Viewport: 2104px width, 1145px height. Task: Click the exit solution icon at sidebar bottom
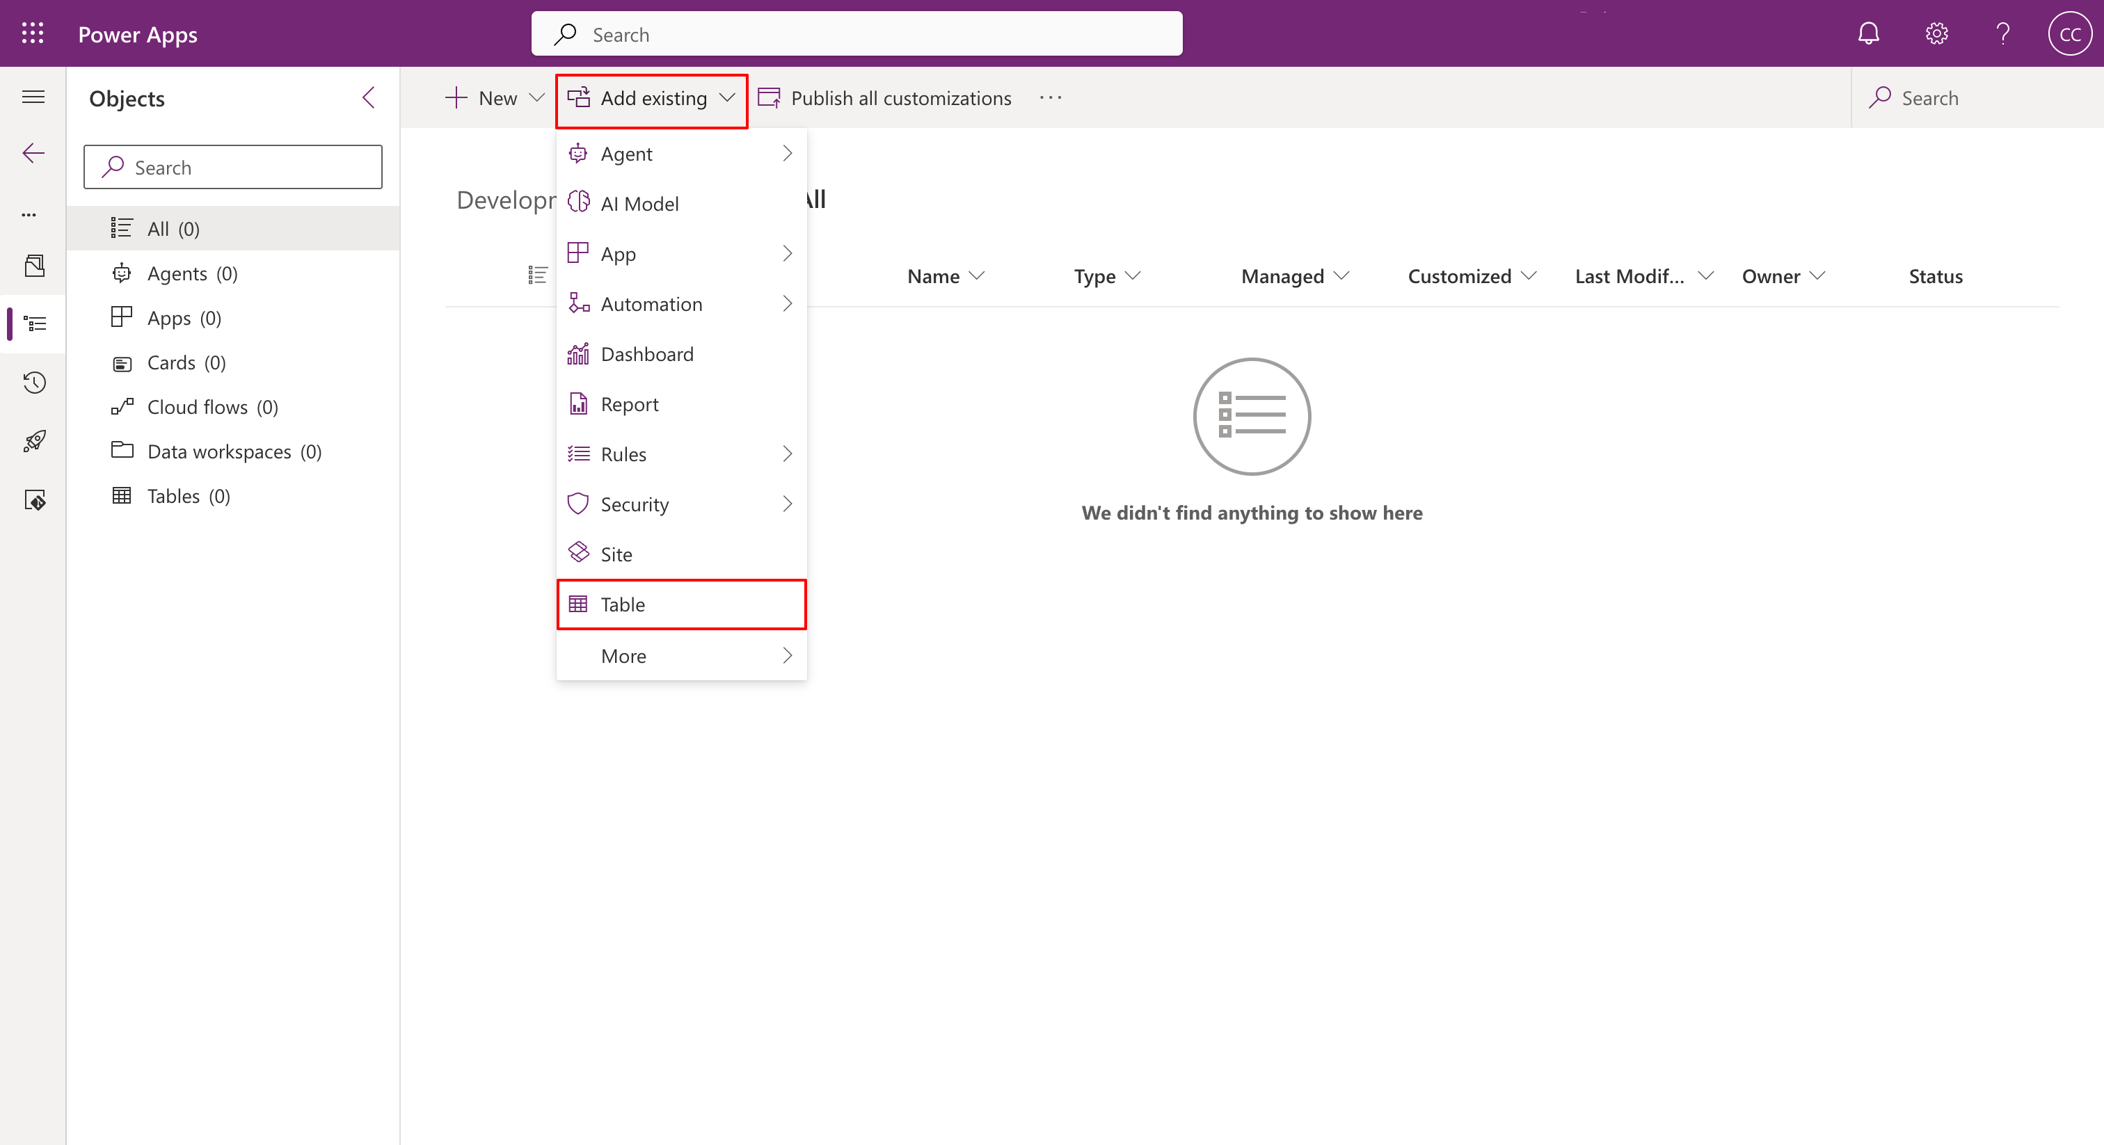[36, 500]
